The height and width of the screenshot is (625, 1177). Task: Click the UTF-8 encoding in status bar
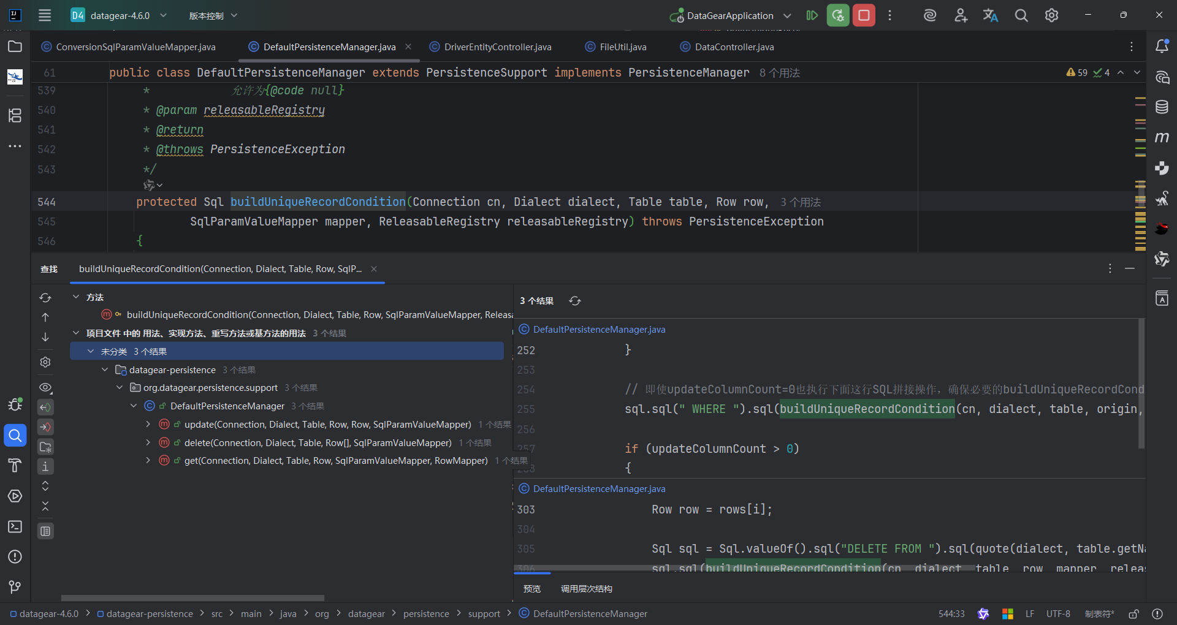1058,614
